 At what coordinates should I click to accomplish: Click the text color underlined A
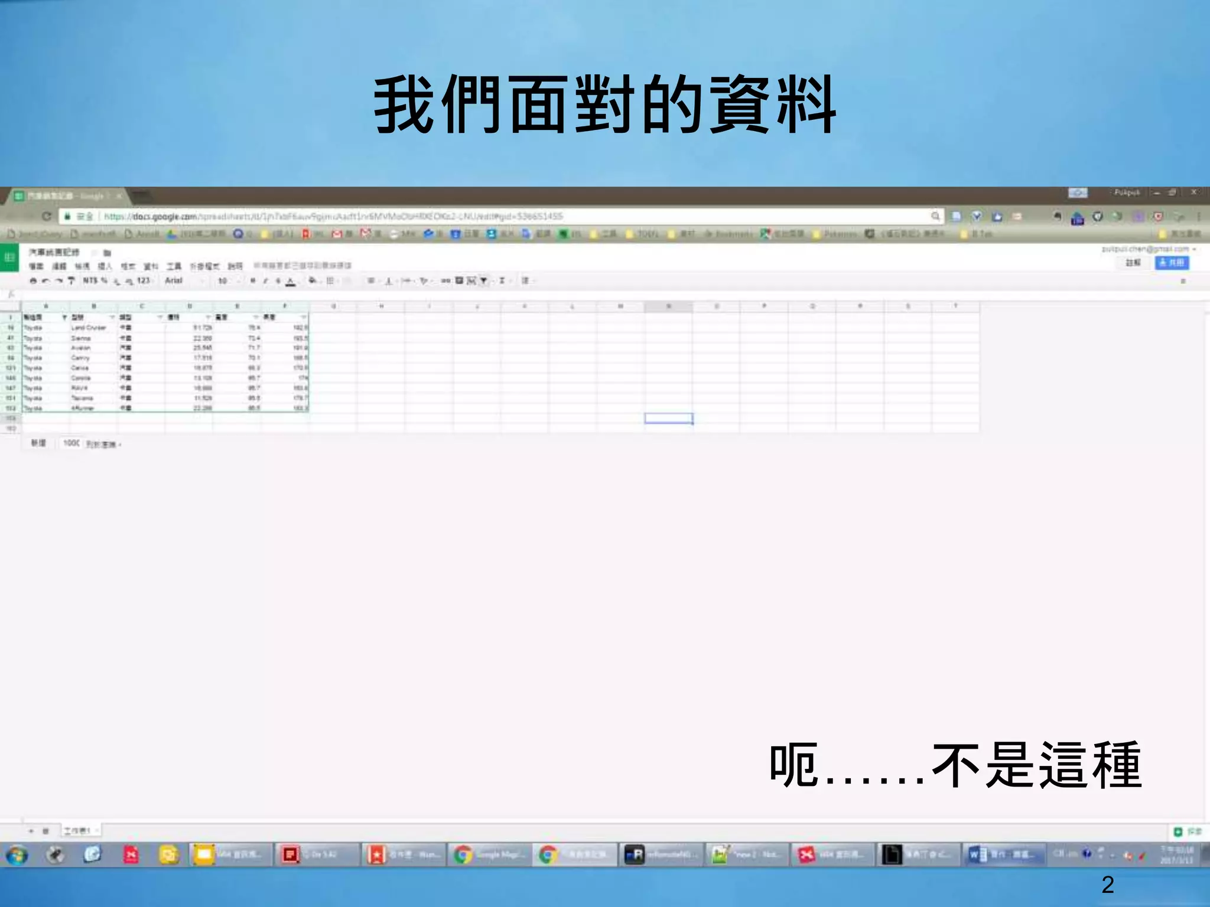[x=291, y=282]
